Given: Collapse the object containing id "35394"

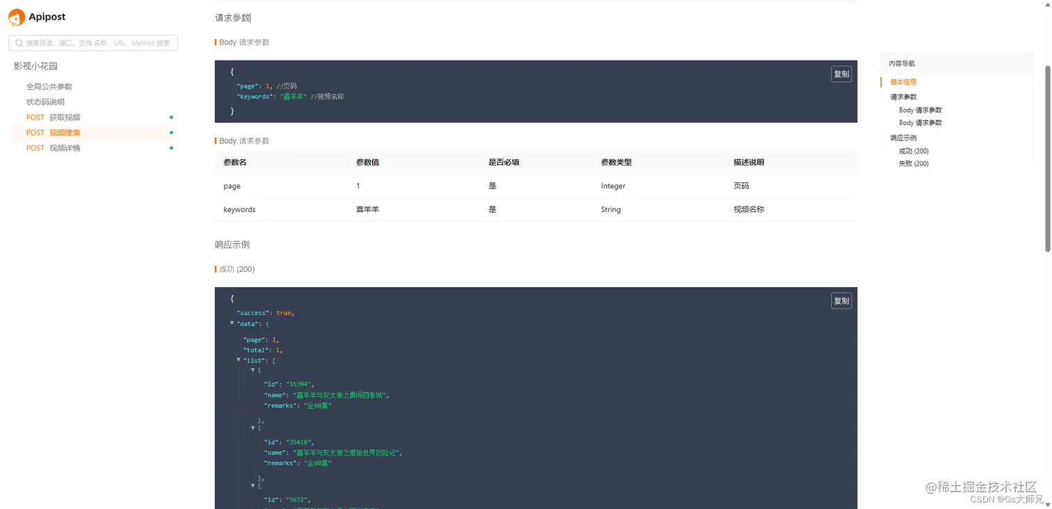Looking at the screenshot, I should [x=253, y=369].
